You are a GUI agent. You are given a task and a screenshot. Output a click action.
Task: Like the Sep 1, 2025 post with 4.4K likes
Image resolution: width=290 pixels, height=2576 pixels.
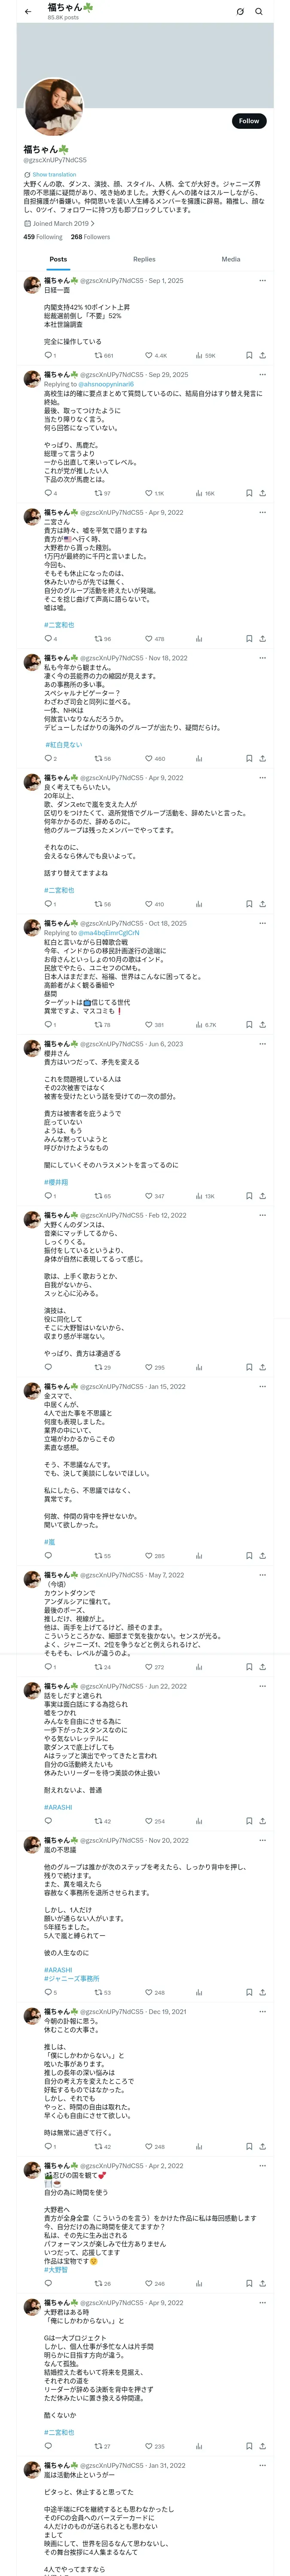156,355
